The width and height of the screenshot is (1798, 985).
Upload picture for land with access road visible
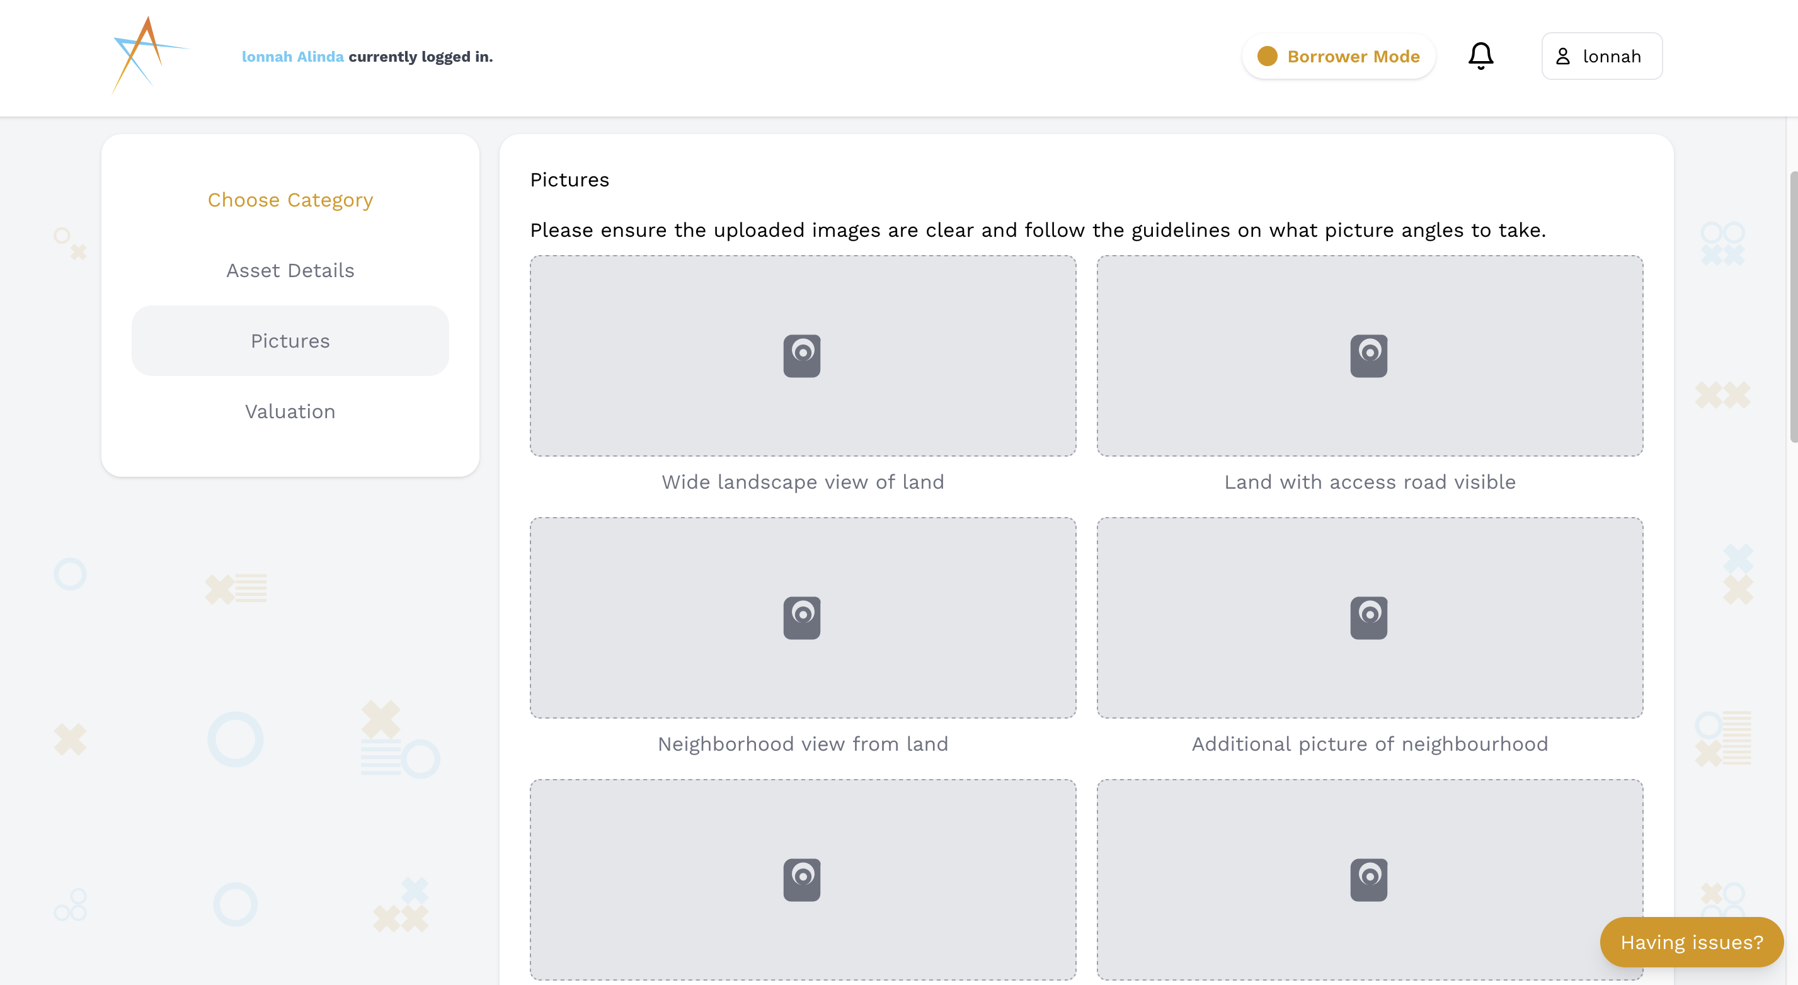point(1369,355)
